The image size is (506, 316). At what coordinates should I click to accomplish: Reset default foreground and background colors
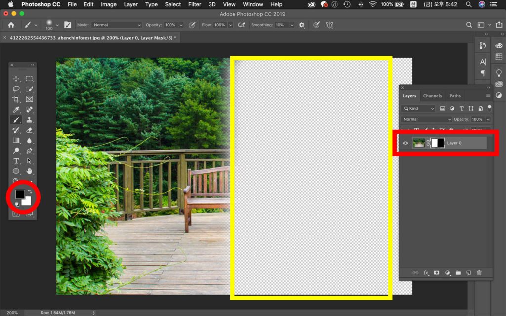tap(17, 204)
